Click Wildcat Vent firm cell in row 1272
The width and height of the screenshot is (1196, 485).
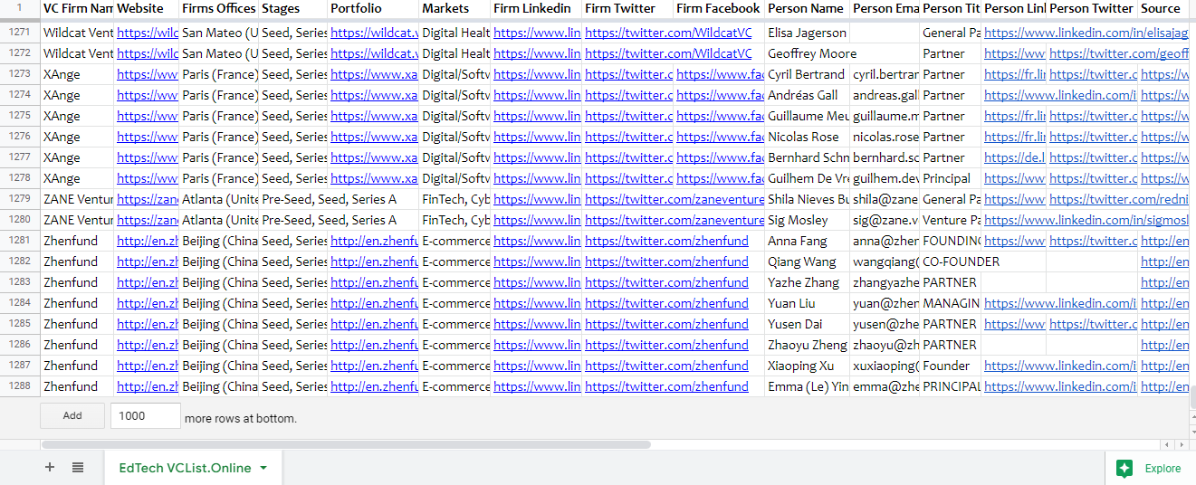click(77, 53)
